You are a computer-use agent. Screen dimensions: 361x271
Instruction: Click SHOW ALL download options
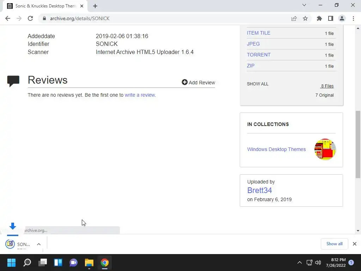click(x=258, y=84)
